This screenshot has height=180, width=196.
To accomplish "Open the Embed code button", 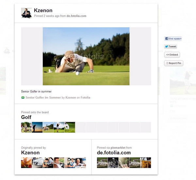I will 172,55.
